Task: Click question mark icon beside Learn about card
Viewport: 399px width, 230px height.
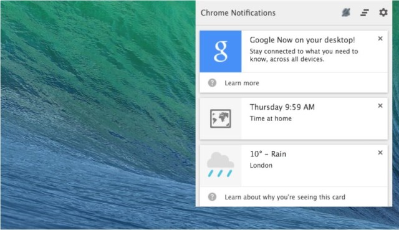Action: tap(212, 197)
